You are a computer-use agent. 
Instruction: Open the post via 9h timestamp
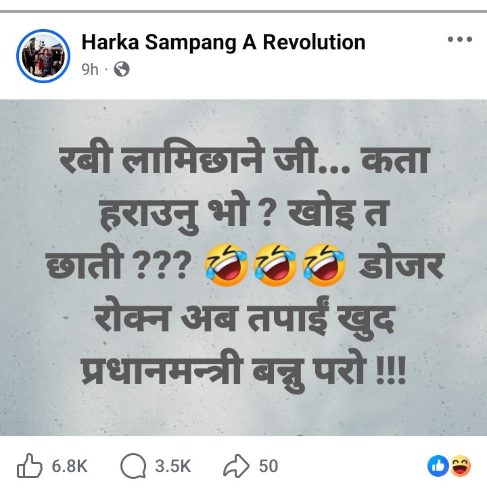point(89,70)
